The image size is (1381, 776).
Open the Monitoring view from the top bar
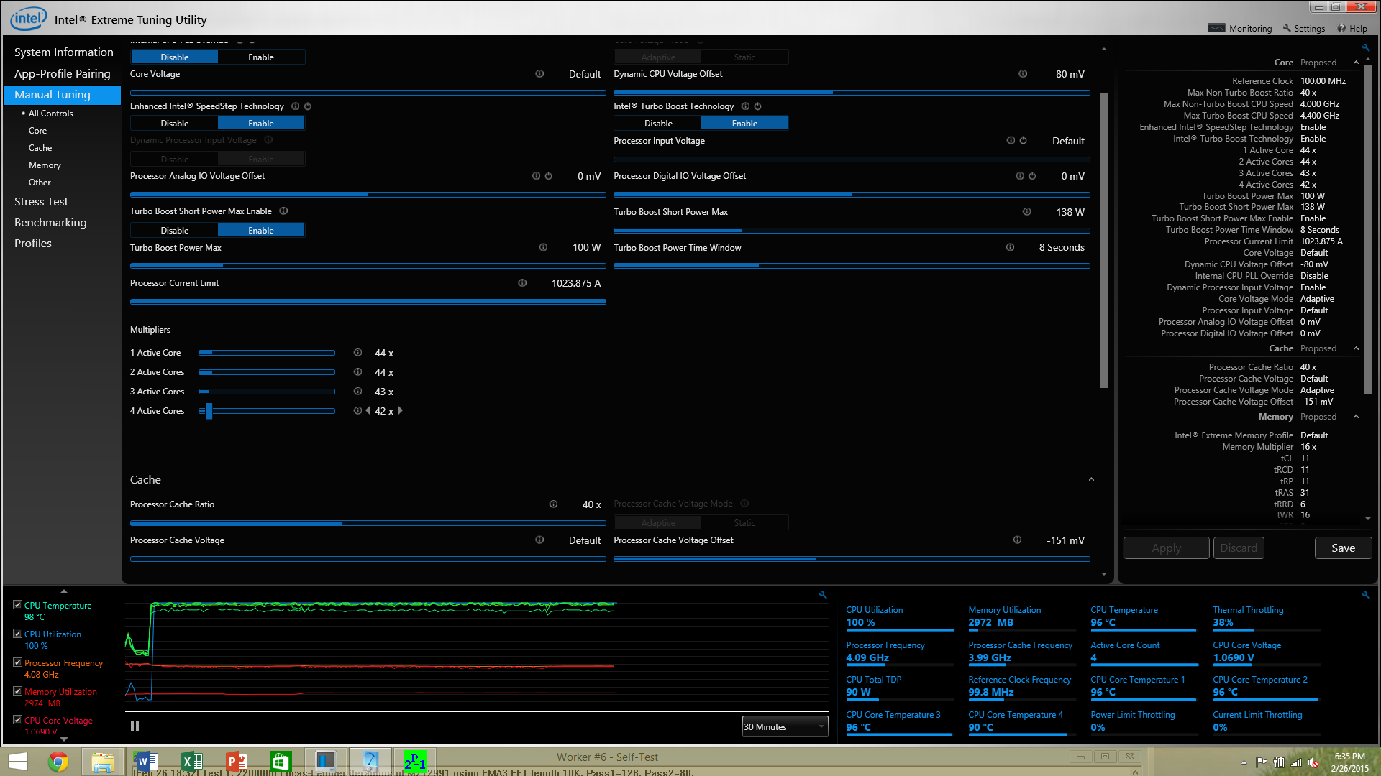1240,29
